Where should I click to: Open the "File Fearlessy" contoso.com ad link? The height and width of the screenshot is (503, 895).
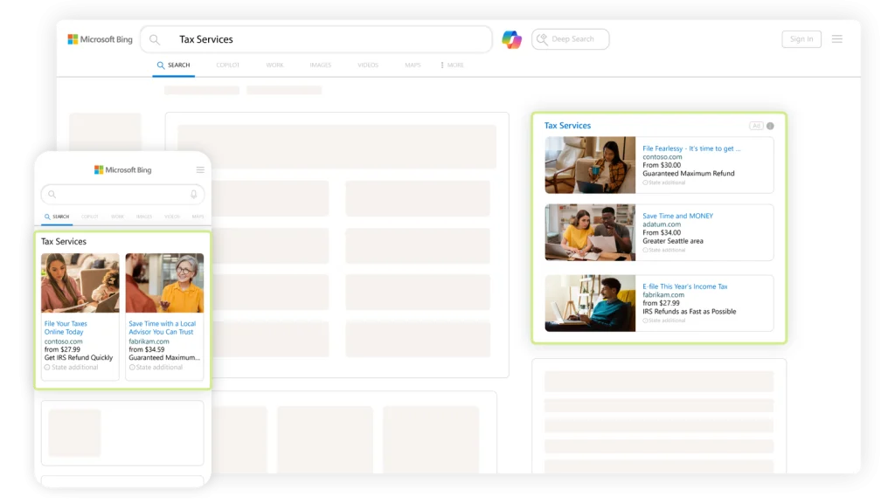coord(690,148)
